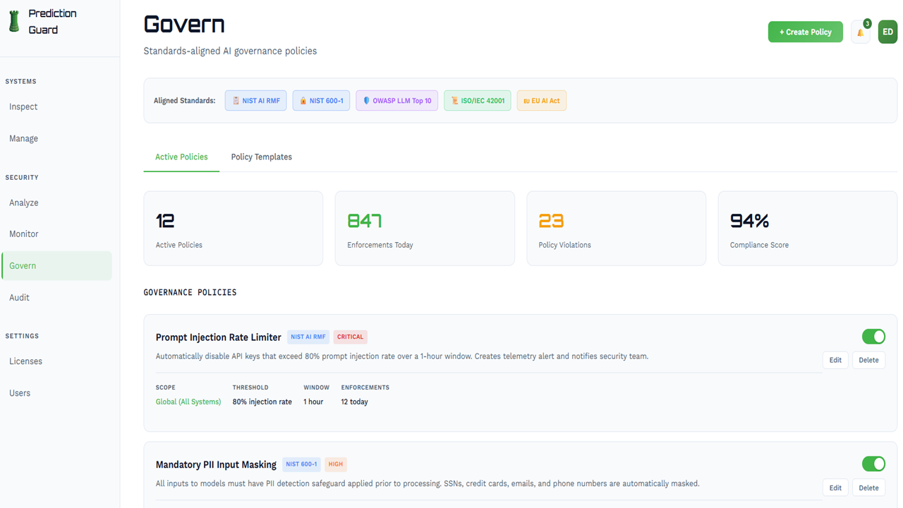Click the ISO/IEC 42001 standard badge
Screen dimensions: 903x508
click(x=478, y=100)
